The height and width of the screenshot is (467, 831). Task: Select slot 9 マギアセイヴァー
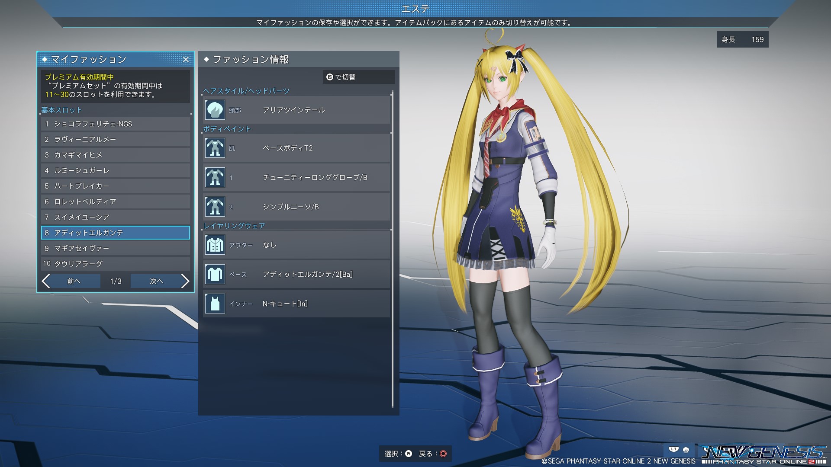click(x=116, y=248)
